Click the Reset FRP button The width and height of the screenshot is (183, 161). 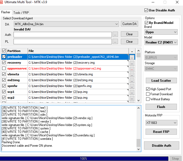161,132
